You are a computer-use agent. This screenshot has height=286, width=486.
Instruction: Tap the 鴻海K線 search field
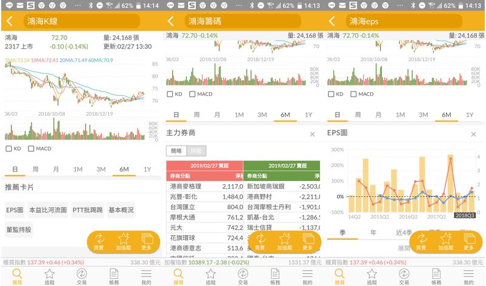click(x=82, y=21)
